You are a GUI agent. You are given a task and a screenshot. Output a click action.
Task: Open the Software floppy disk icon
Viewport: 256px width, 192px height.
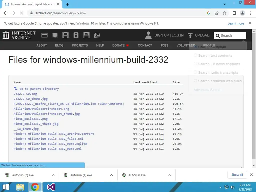(86, 35)
